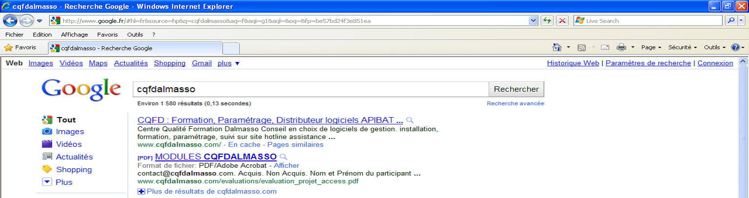Click Afficher link for PDF result
The height and width of the screenshot is (198, 749).
pos(286,165)
